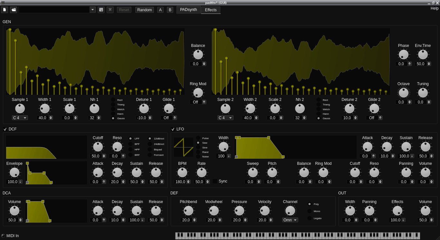The height and width of the screenshot is (240, 440).
Task: Click the BPM knob
Action: click(182, 173)
